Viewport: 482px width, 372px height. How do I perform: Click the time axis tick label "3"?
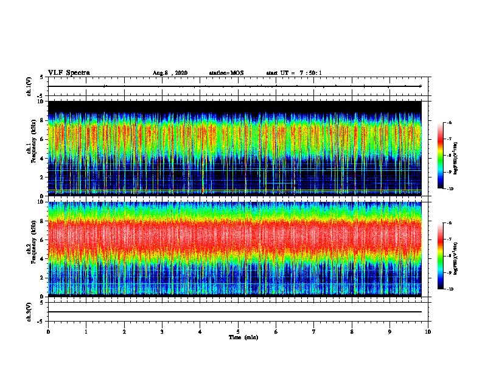[x=162, y=332]
